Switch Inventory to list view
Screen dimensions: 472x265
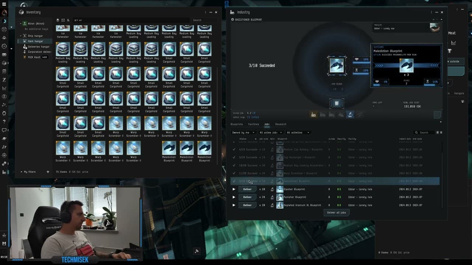click(x=68, y=20)
